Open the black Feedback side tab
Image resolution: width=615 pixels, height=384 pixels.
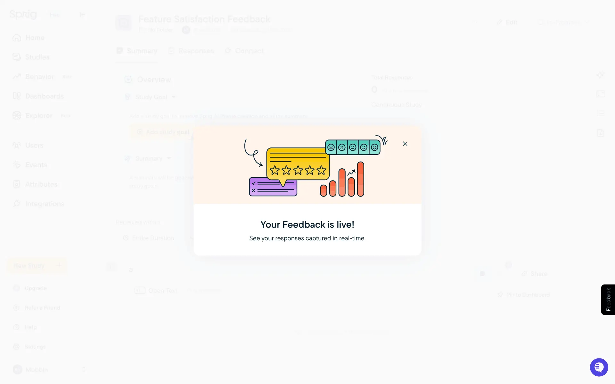pyautogui.click(x=608, y=300)
